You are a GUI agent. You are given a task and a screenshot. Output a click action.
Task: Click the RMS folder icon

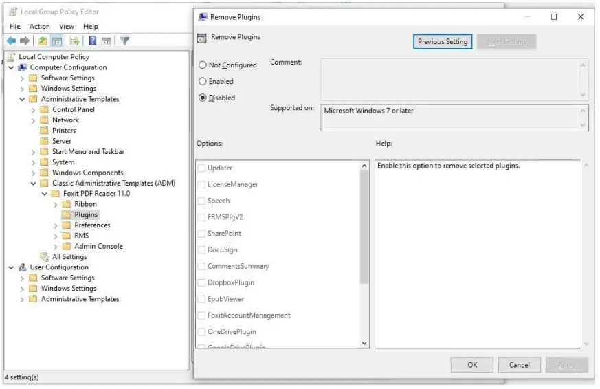pyautogui.click(x=67, y=236)
